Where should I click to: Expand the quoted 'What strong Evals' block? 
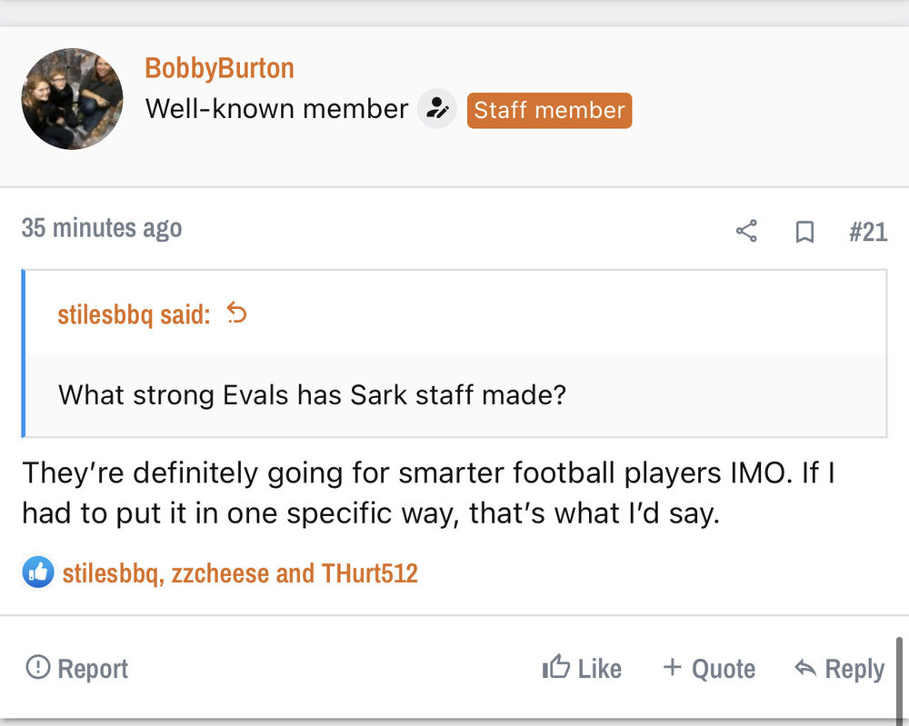pos(454,395)
